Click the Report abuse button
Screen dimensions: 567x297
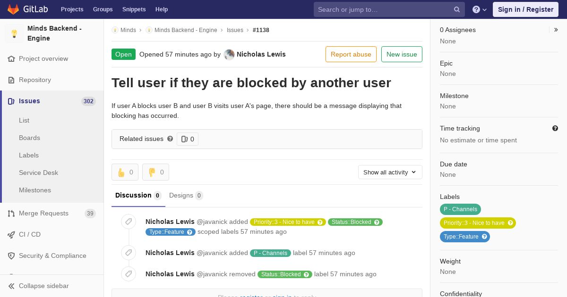(351, 54)
